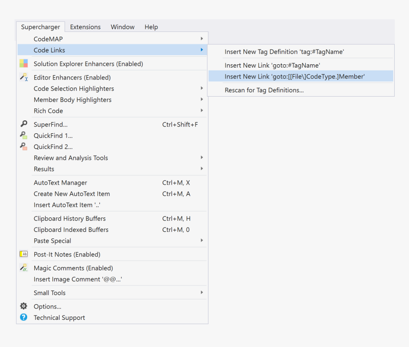Toggle Solution Explorer Enhancers (Enabled)

coord(112,64)
